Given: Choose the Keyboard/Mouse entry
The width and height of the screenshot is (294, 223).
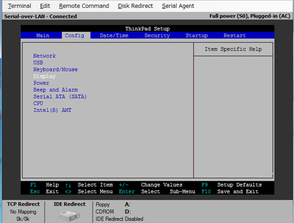Looking at the screenshot, I should tap(55, 70).
